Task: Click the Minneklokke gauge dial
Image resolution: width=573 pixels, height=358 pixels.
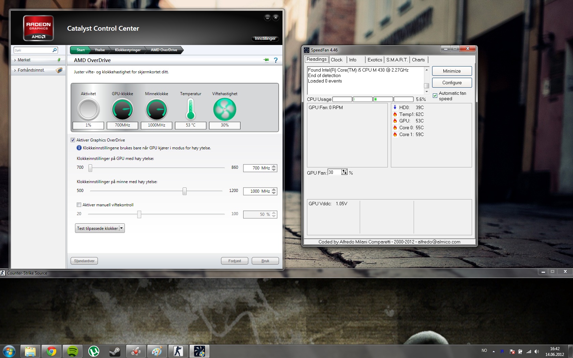Action: pyautogui.click(x=157, y=109)
